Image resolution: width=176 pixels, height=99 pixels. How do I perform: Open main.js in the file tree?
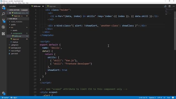pyautogui.click(x=15, y=42)
